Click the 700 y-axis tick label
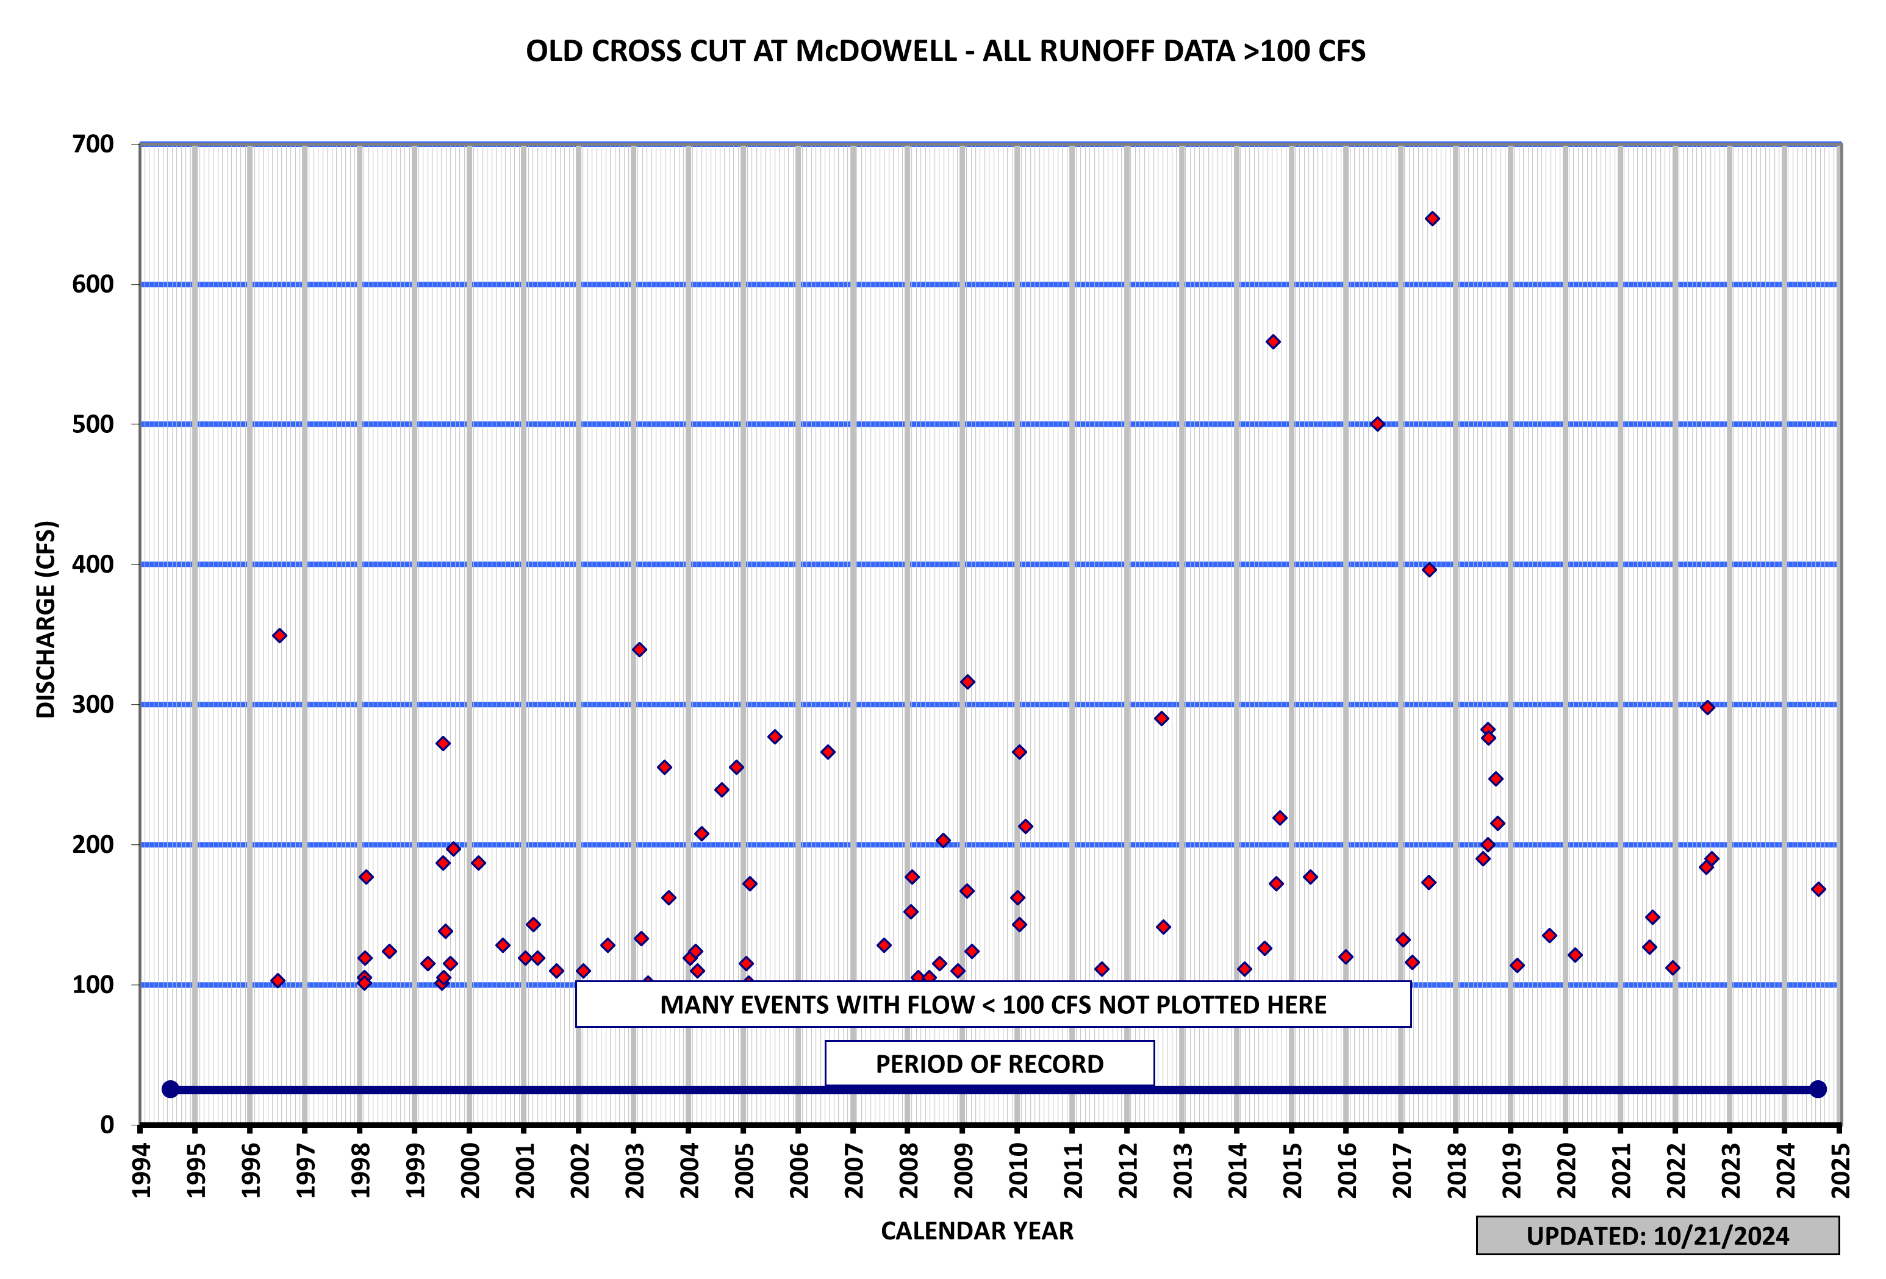The width and height of the screenshot is (1886, 1279). tap(93, 144)
